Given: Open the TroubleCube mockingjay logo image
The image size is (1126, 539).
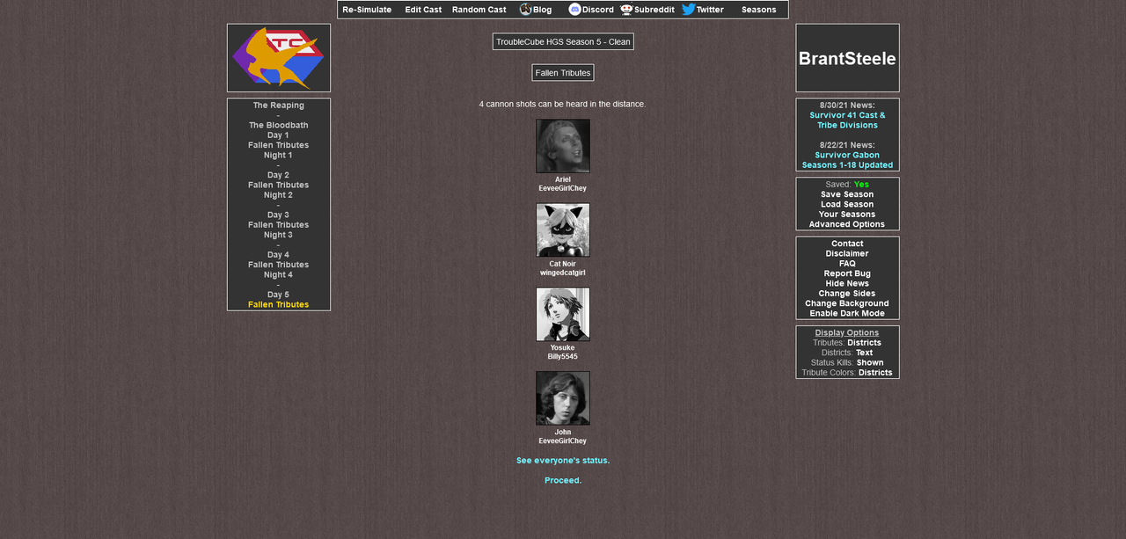Looking at the screenshot, I should click(279, 58).
